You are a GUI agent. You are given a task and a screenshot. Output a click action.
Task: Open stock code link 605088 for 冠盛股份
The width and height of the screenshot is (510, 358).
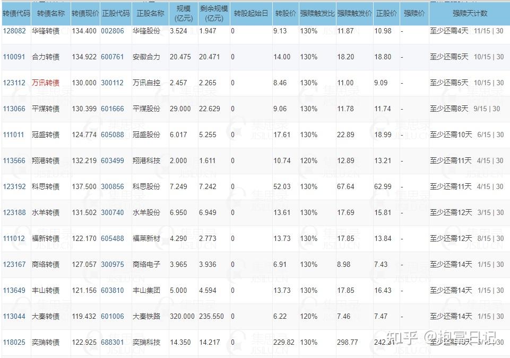click(112, 135)
